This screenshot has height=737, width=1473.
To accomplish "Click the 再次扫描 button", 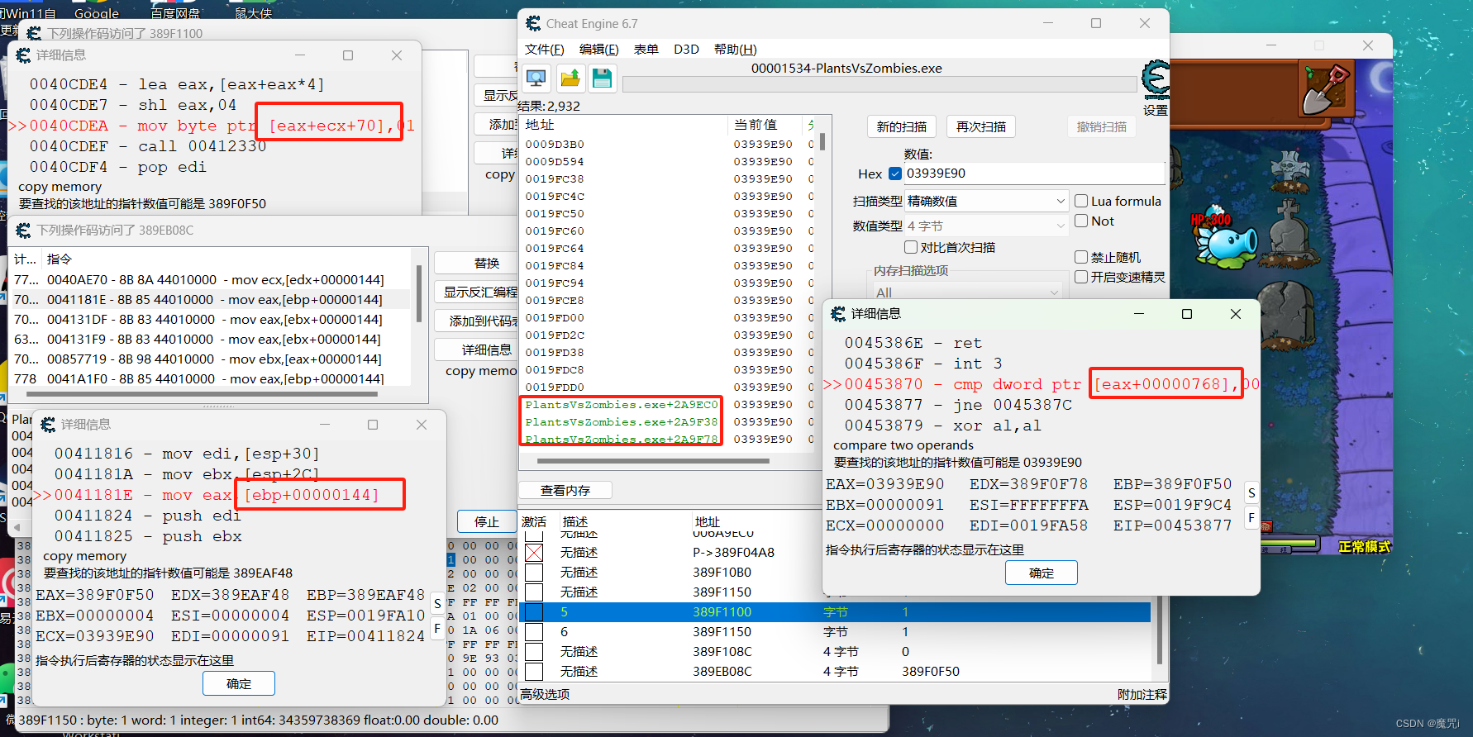I will tap(980, 127).
